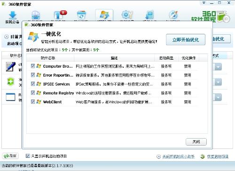Uncheck the Computer Bro... checkbox

click(x=33, y=66)
